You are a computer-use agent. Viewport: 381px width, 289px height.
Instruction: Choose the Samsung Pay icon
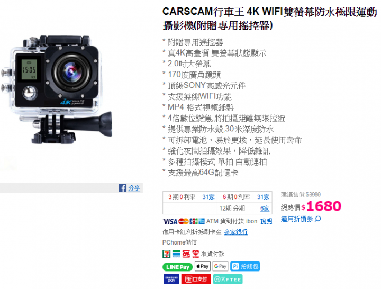(171, 279)
